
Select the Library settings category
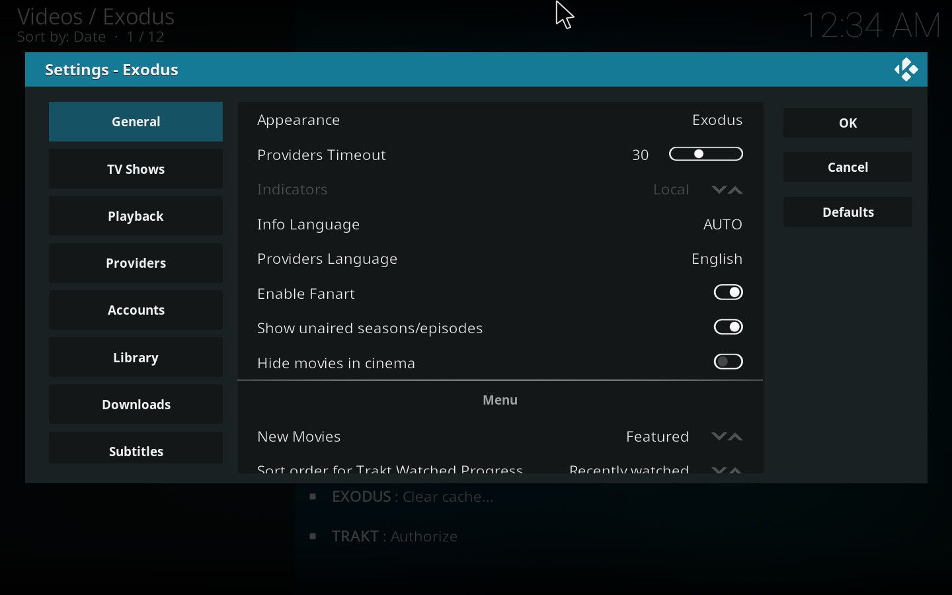tap(136, 358)
